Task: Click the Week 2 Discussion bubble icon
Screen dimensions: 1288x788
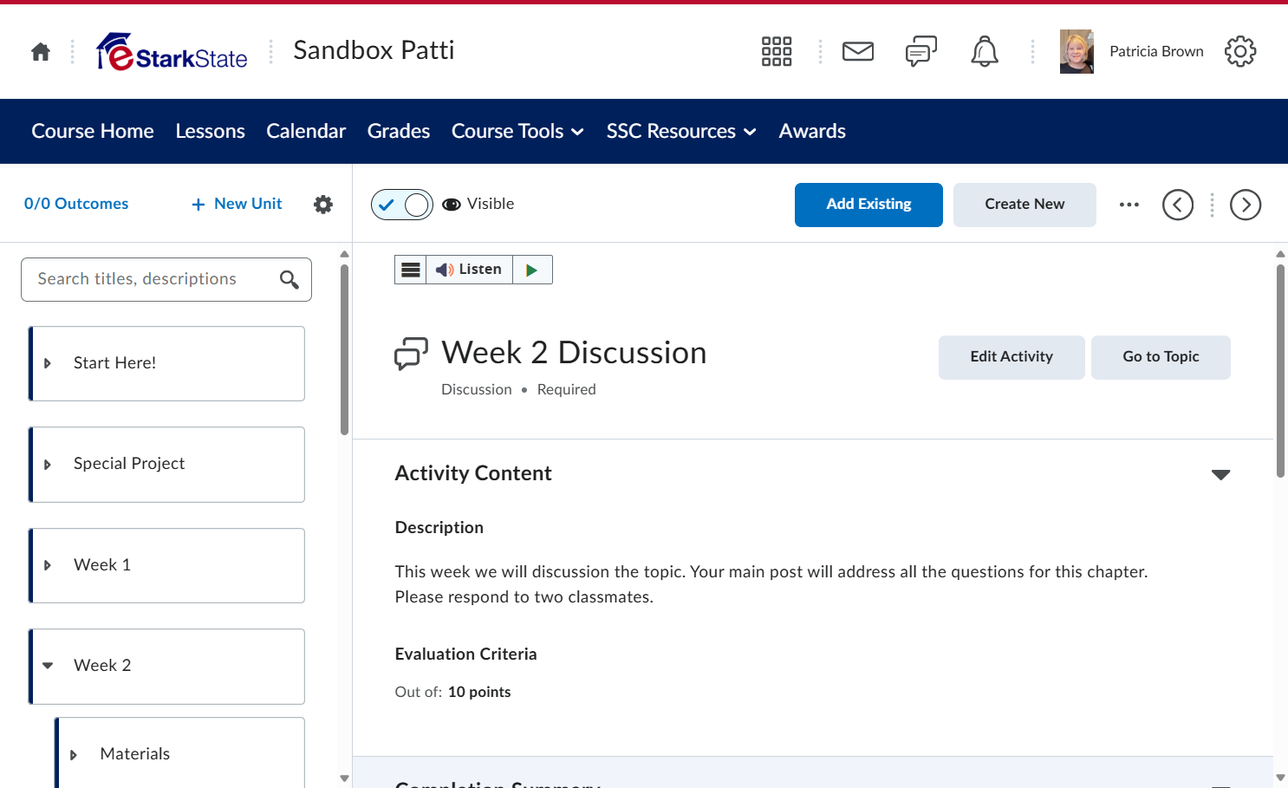Action: pyautogui.click(x=411, y=354)
